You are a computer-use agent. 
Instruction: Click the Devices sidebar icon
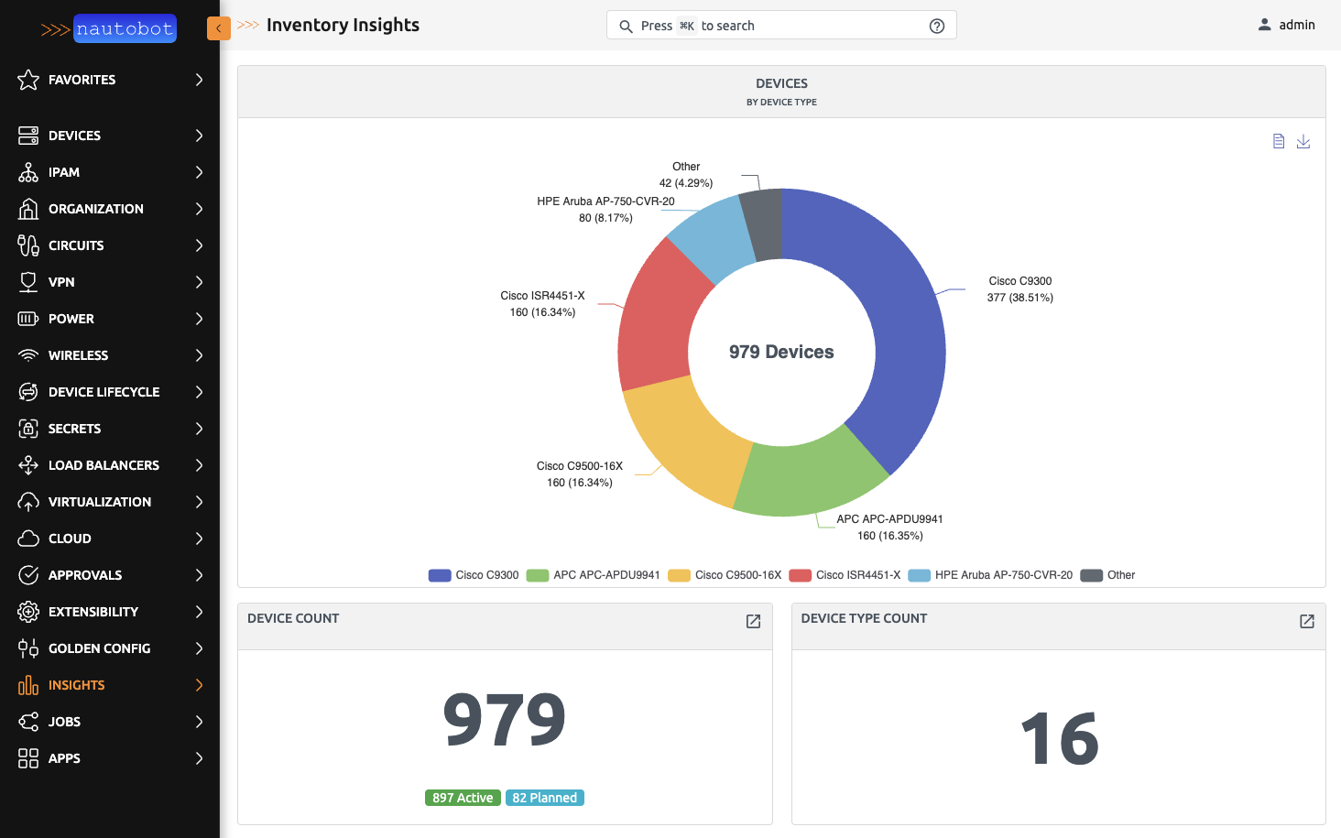pyautogui.click(x=27, y=135)
